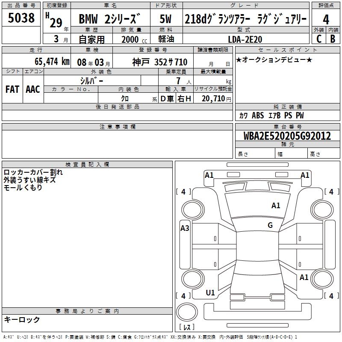The width and height of the screenshot is (342, 342).
Task: Select the G windshield mark on diagram
Action: [270, 225]
